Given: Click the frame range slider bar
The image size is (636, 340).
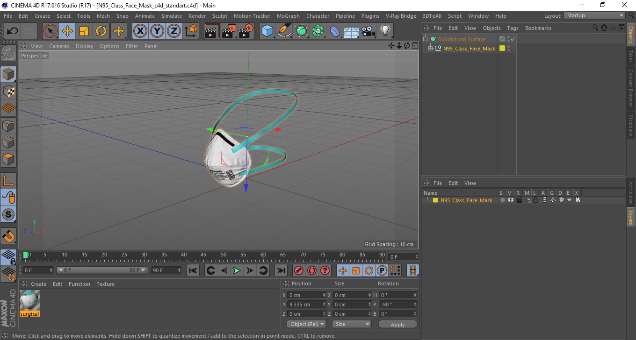Looking at the screenshot, I should point(101,270).
